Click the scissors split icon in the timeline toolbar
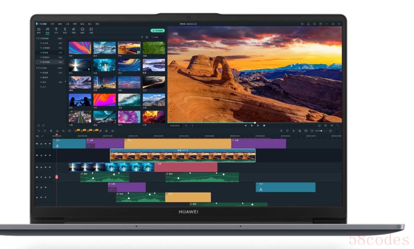Image resolution: width=414 pixels, height=249 pixels. 57,131
